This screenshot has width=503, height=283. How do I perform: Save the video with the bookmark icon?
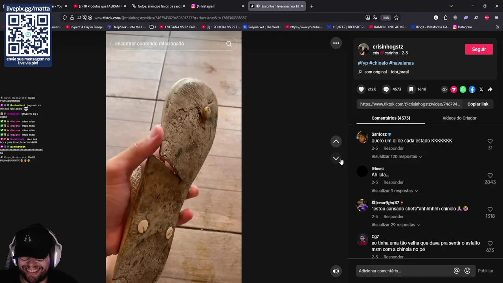coord(411,89)
